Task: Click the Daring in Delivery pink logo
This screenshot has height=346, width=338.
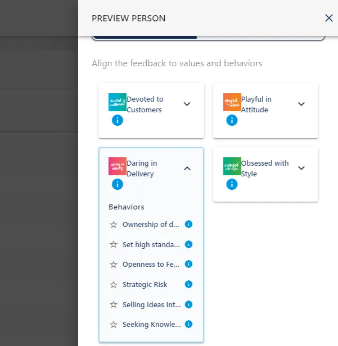Action: tap(118, 166)
